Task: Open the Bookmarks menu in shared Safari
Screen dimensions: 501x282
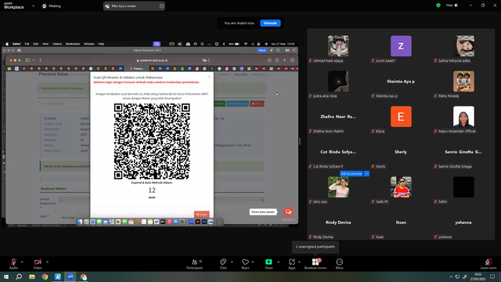Action: tap(73, 44)
